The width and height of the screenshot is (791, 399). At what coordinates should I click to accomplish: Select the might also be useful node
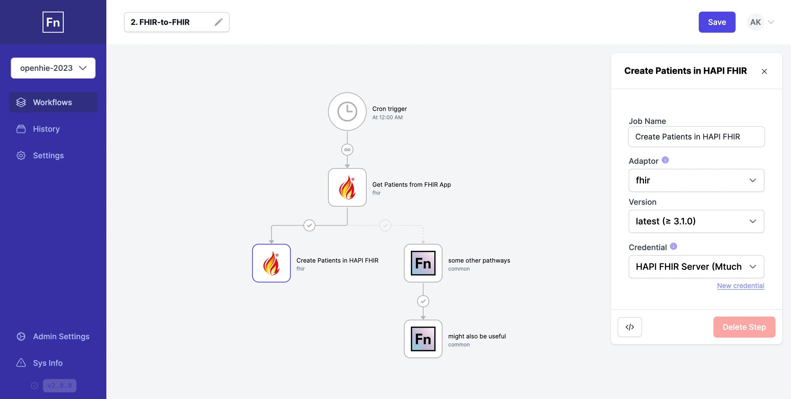point(423,339)
